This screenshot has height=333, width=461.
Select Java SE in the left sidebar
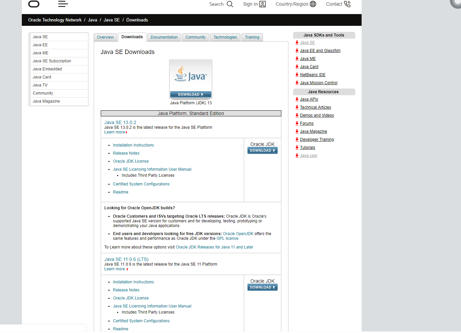click(x=59, y=37)
